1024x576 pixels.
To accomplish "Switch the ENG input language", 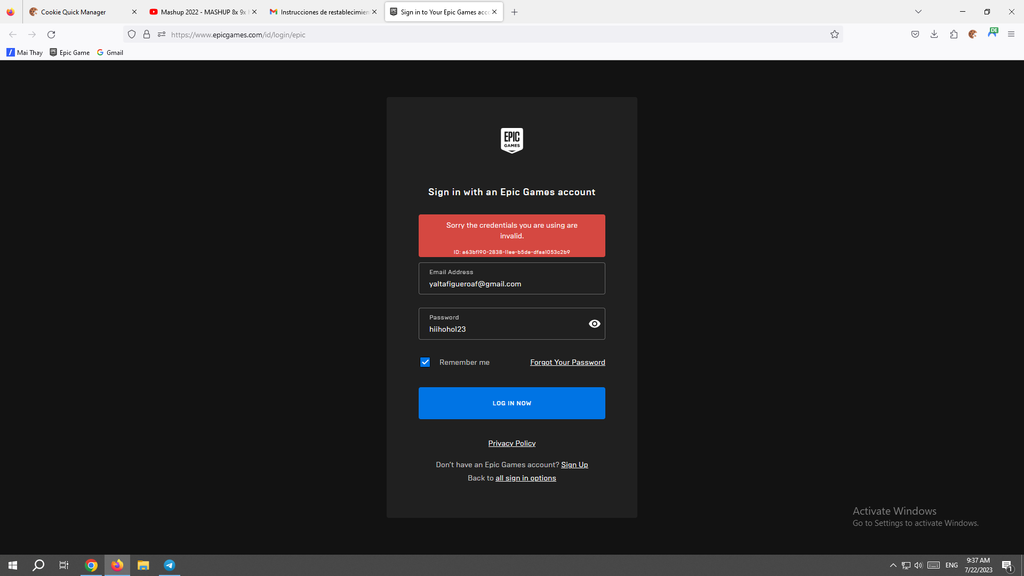I will (952, 565).
